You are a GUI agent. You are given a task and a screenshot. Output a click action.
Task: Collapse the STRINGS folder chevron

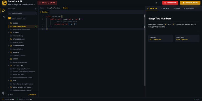click(9, 33)
